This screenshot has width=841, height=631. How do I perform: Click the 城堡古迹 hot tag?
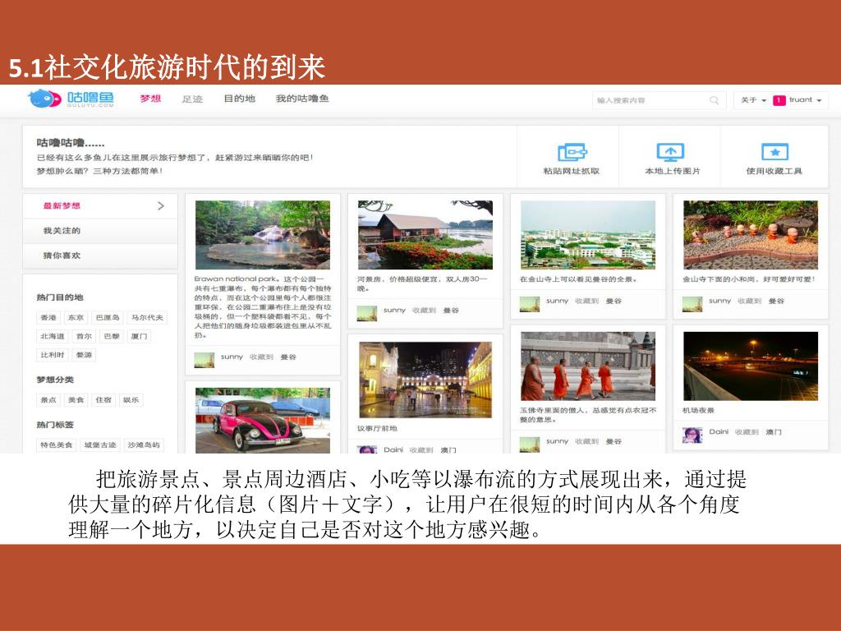tap(99, 445)
